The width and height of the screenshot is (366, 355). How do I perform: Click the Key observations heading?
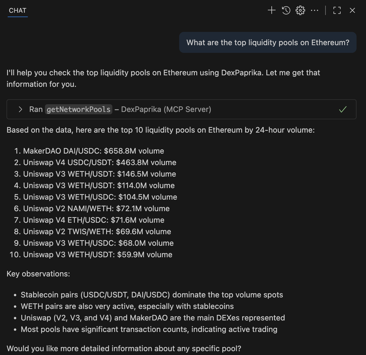pyautogui.click(x=38, y=274)
